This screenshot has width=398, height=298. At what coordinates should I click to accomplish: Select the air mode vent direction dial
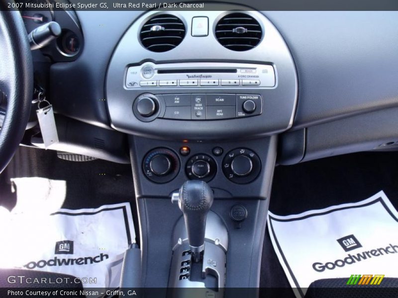[241, 165]
